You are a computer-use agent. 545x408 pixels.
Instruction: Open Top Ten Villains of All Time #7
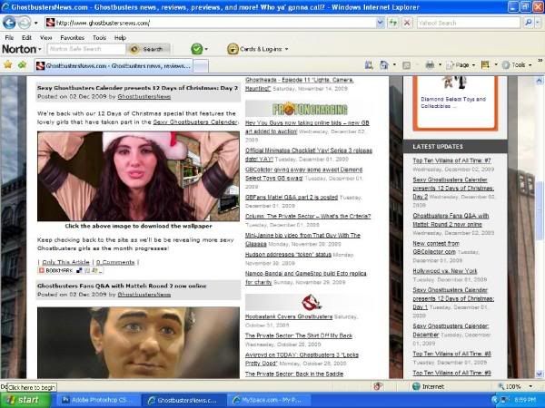click(x=451, y=160)
